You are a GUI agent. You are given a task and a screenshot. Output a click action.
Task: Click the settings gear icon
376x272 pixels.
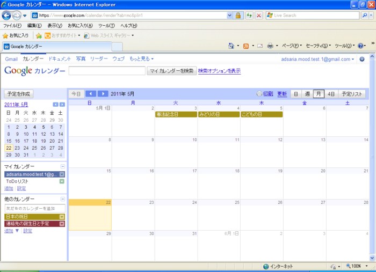[362, 59]
